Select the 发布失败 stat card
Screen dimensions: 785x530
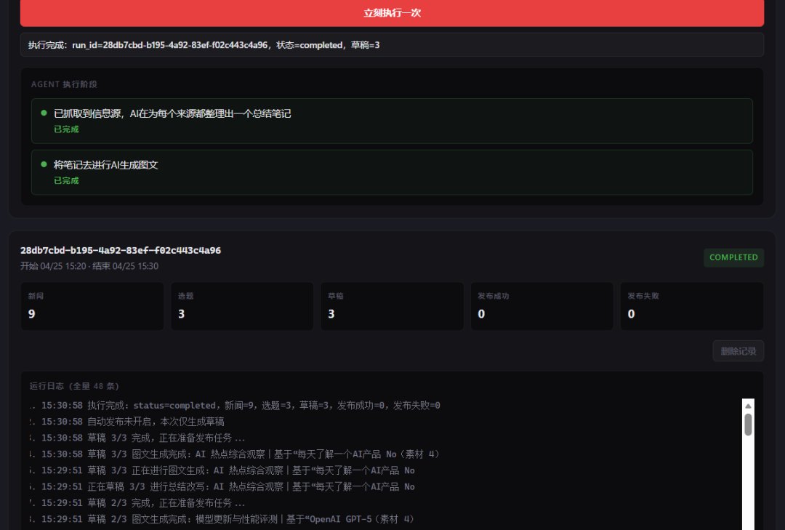point(691,306)
